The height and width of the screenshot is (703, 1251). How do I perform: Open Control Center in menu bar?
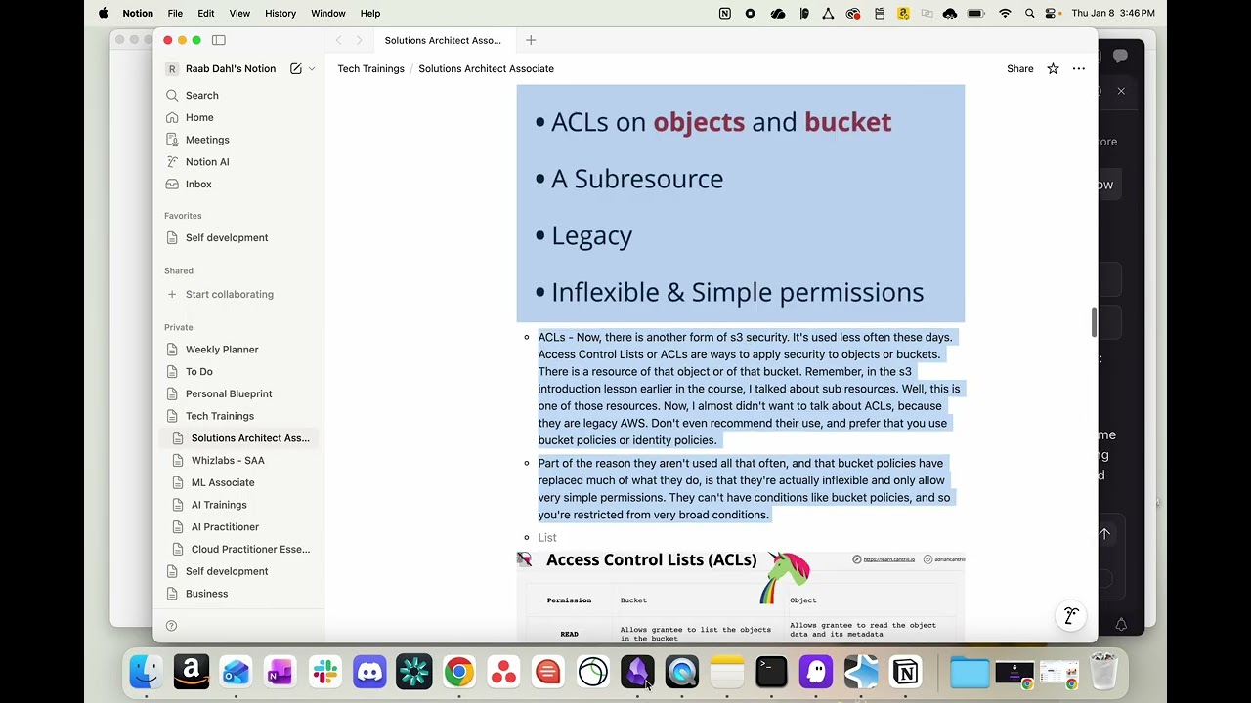1052,13
